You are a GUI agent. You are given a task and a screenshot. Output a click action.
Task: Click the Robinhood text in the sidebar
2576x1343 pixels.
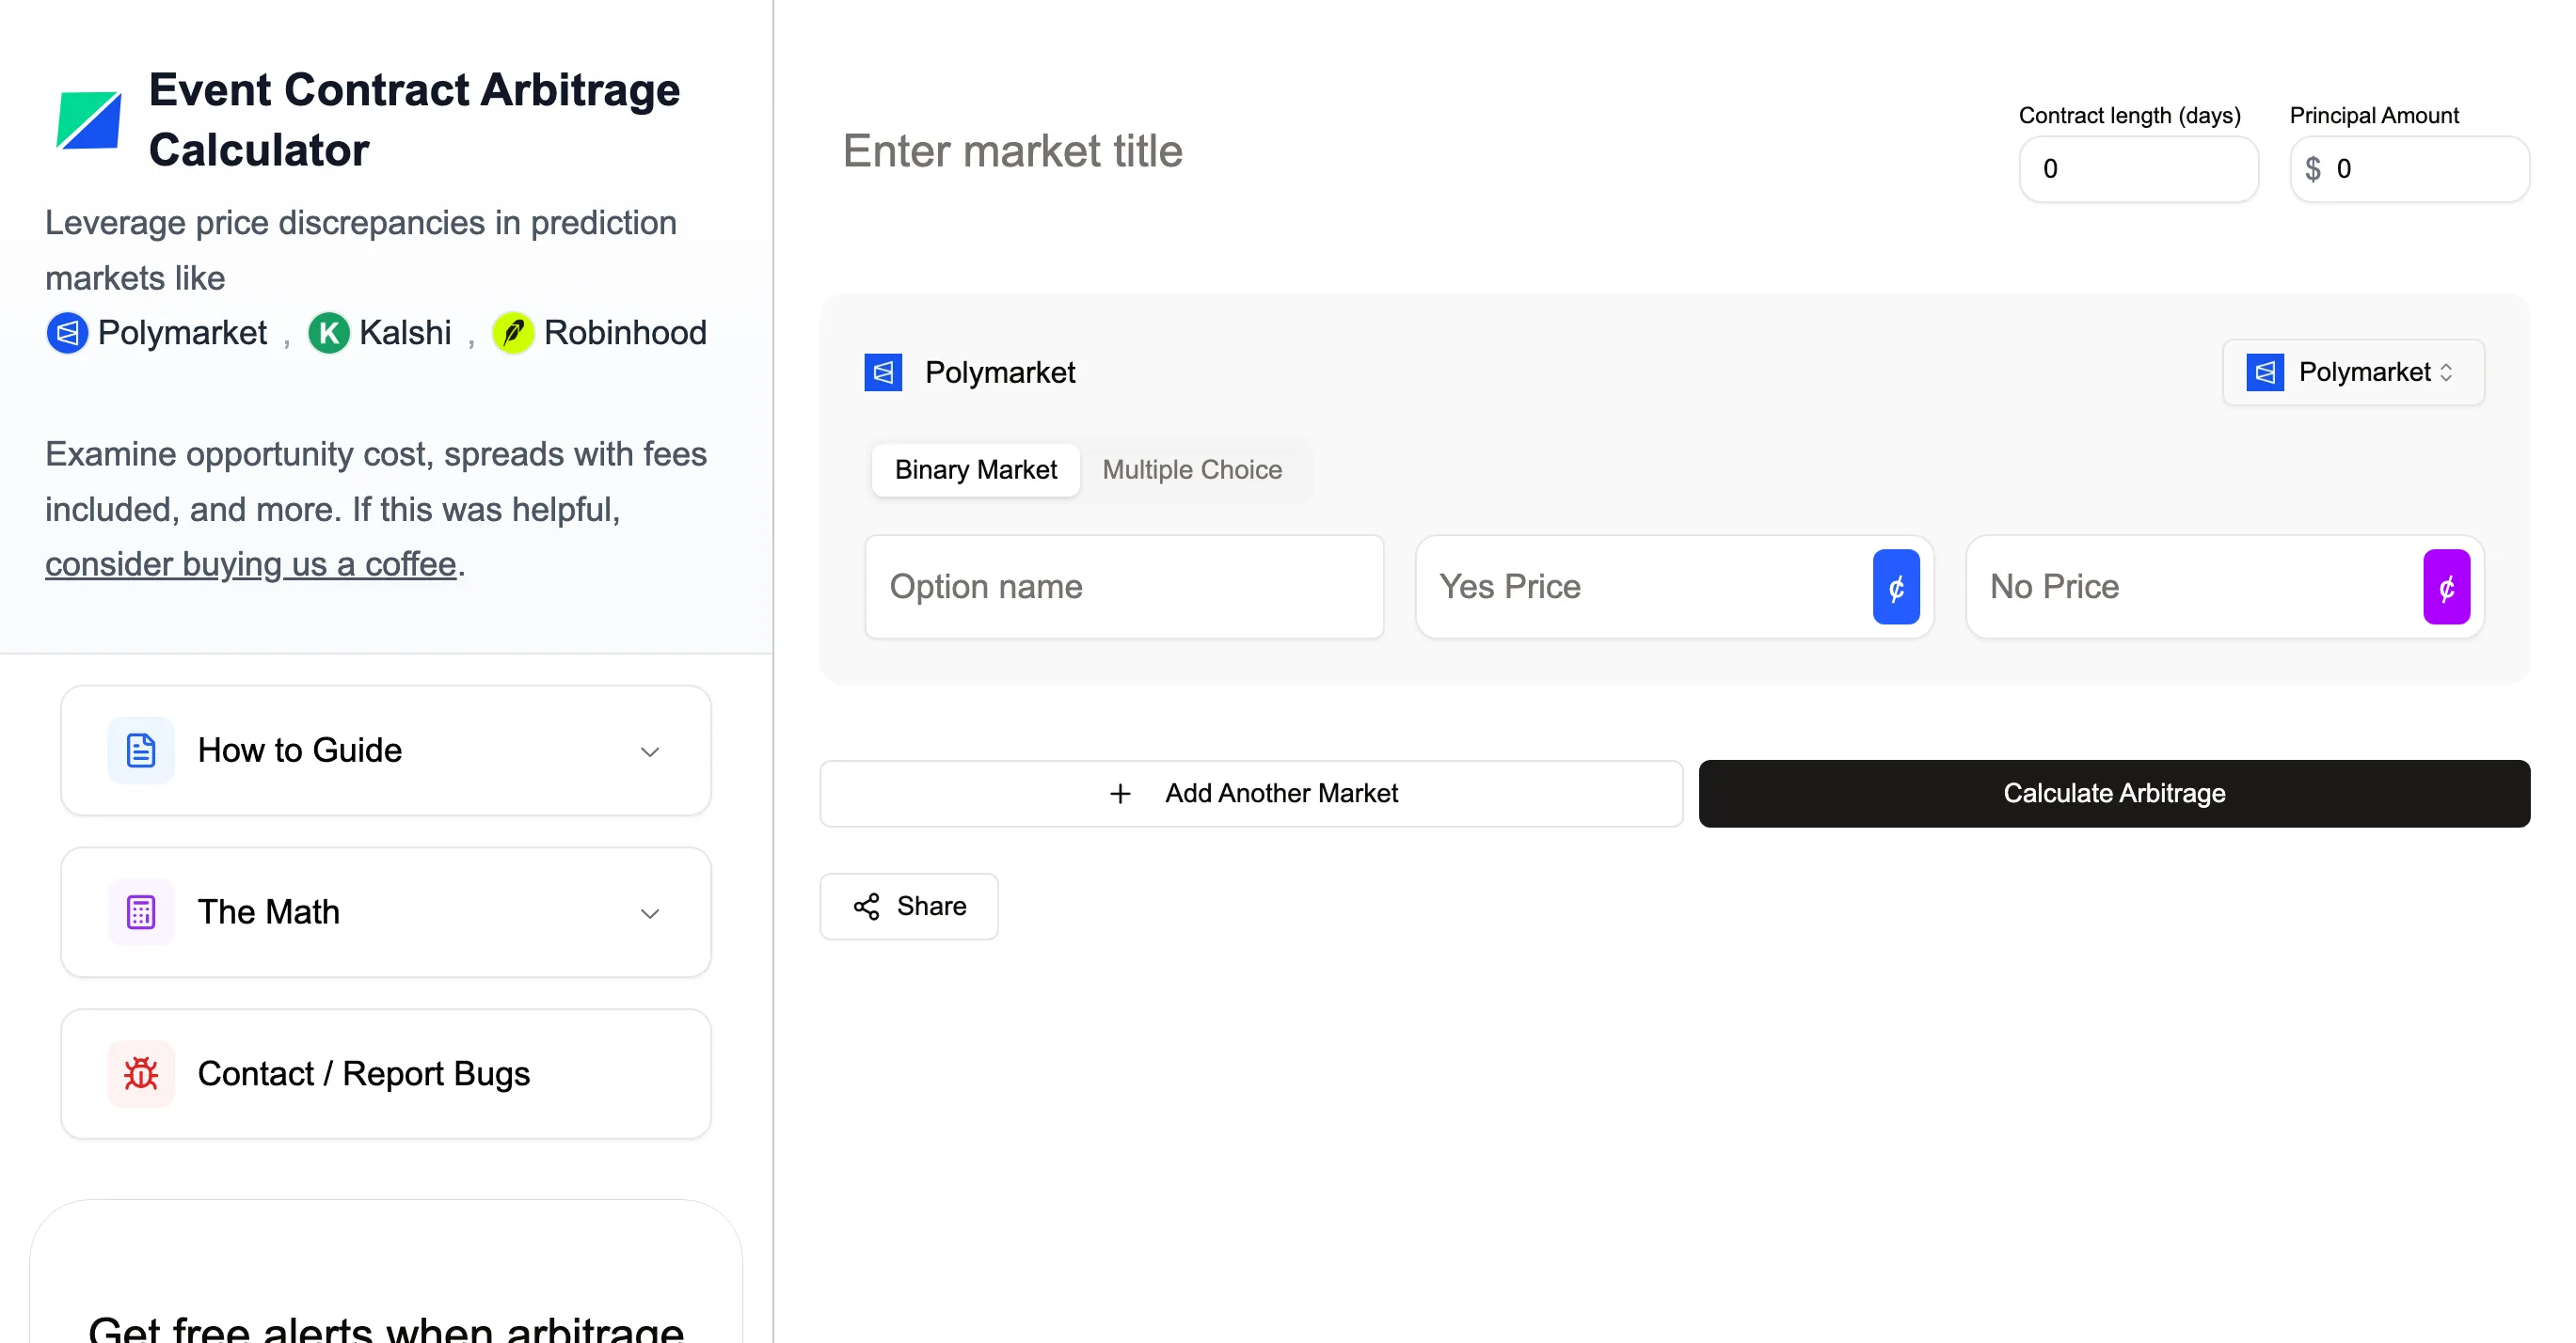coord(625,333)
